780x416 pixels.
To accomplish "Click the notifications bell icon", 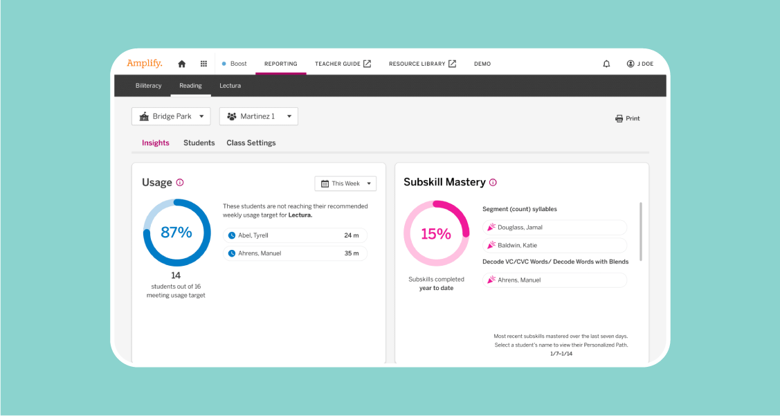I will (x=606, y=64).
